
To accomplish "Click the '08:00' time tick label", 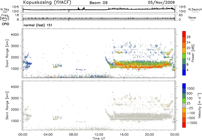I will pos(73,135).
